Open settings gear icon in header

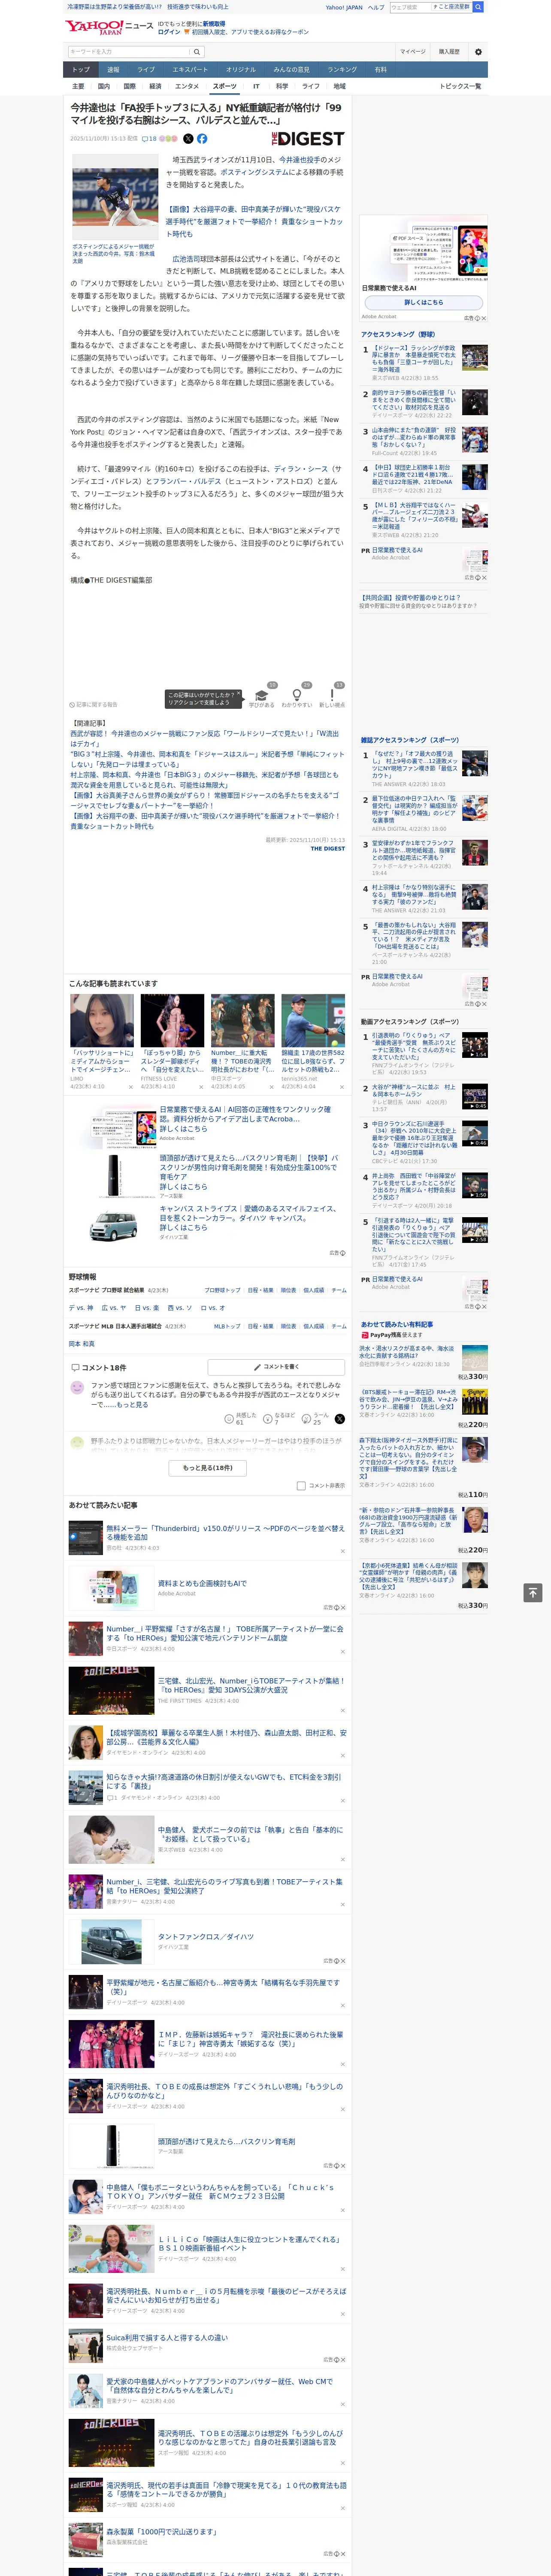(x=478, y=51)
